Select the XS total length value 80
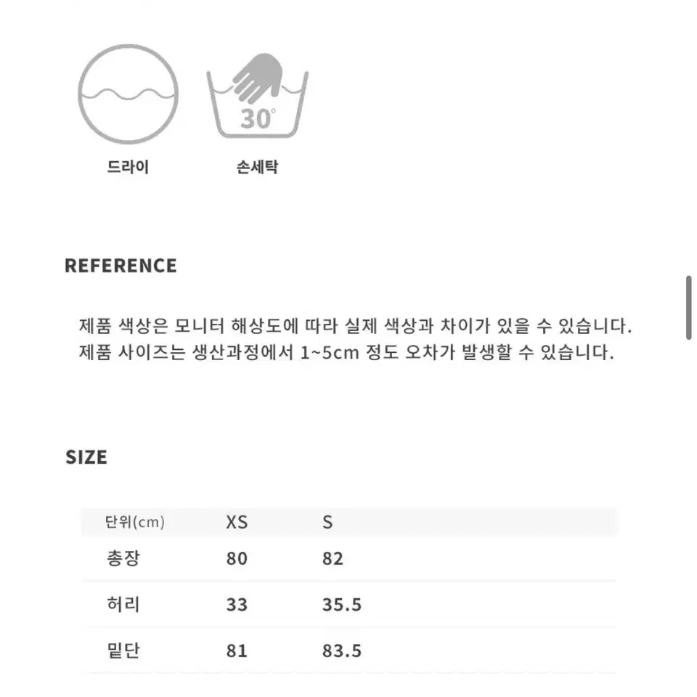Image resolution: width=697 pixels, height=697 pixels. click(237, 559)
